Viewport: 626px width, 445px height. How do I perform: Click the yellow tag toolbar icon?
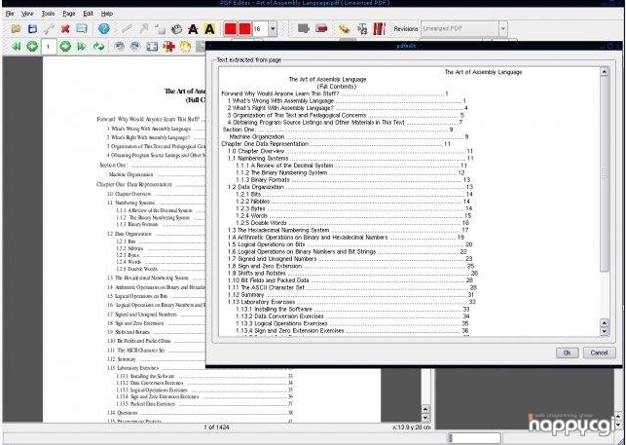pos(344,29)
